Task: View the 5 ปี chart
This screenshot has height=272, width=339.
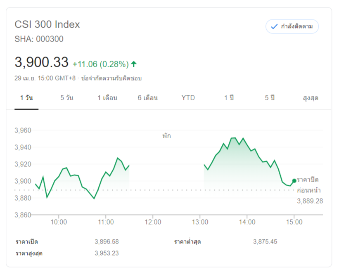Action: pos(270,98)
